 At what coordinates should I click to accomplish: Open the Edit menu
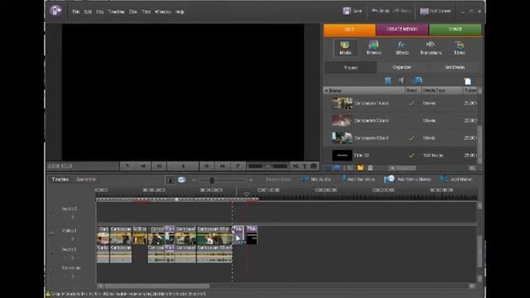click(88, 12)
